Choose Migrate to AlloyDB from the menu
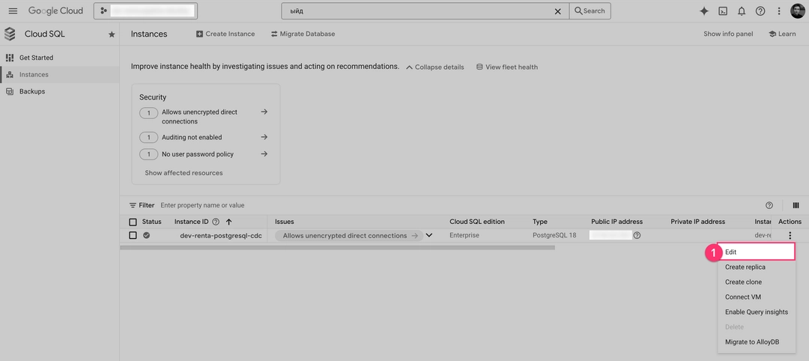Viewport: 809px width, 361px height. pyautogui.click(x=757, y=342)
